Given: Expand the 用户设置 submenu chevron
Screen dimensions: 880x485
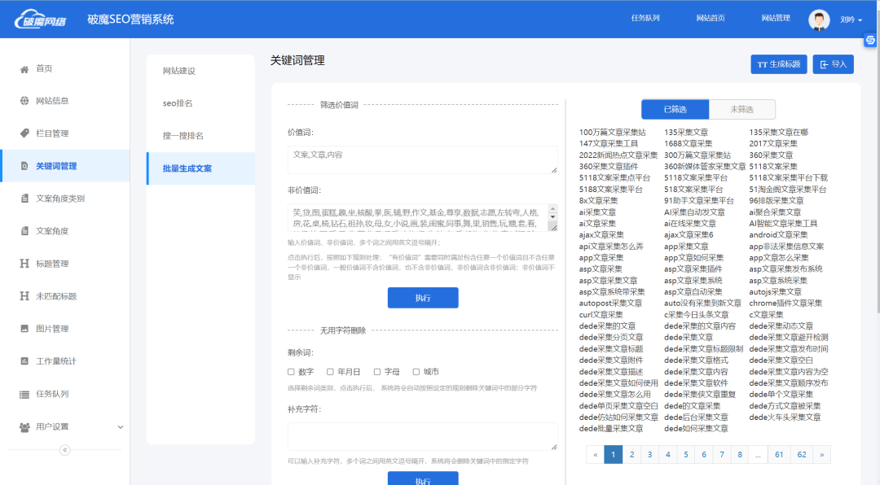Looking at the screenshot, I should coord(121,426).
